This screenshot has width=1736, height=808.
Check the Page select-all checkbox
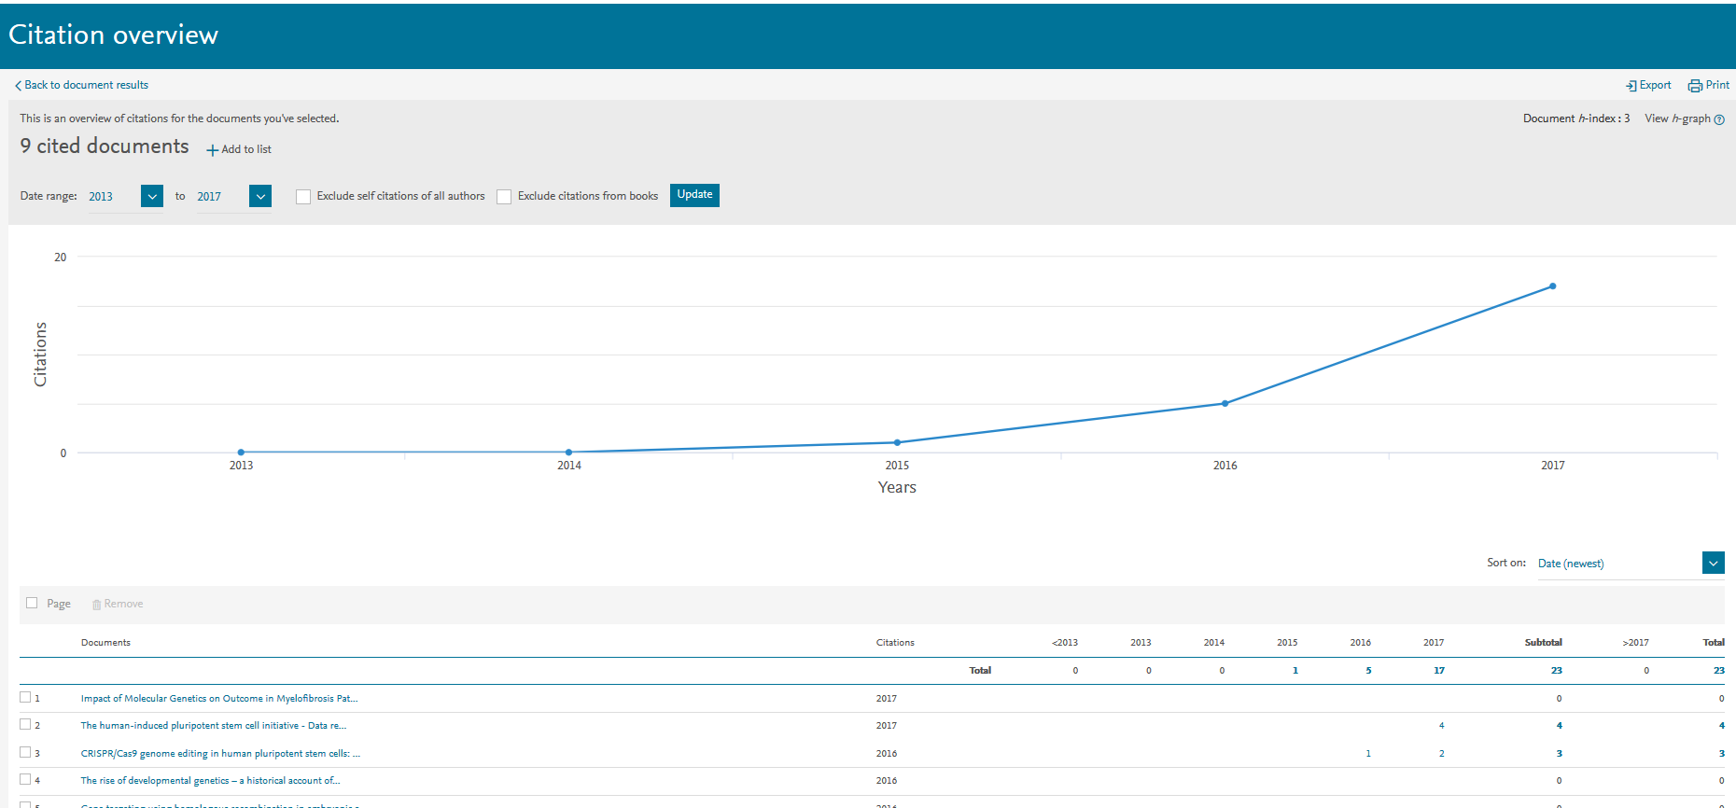coord(32,603)
